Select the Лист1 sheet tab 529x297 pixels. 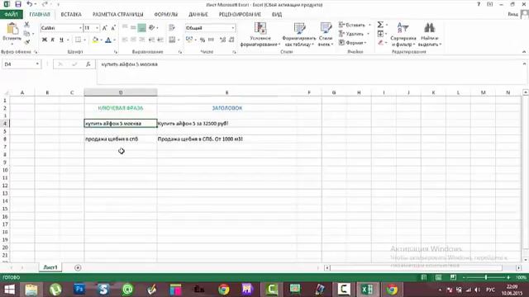(50, 267)
